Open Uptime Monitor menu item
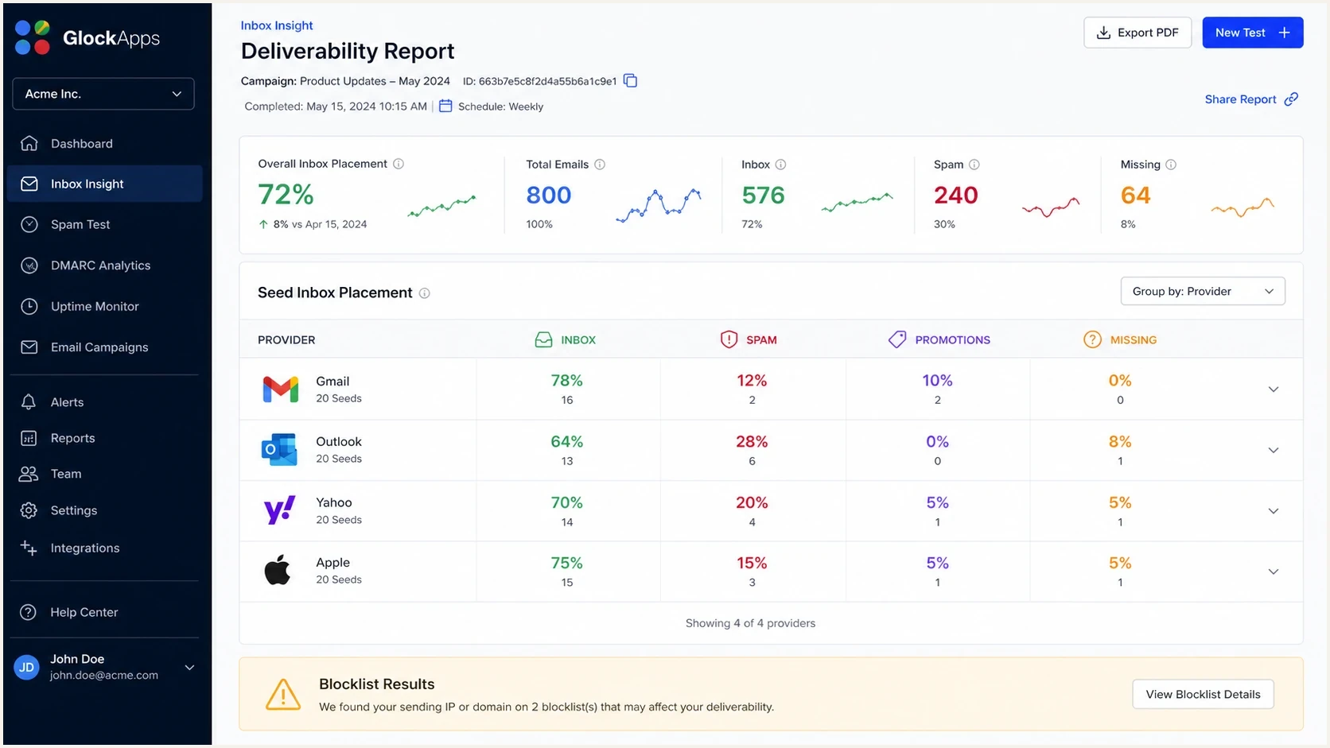Viewport: 1330px width, 748px height. tap(104, 306)
